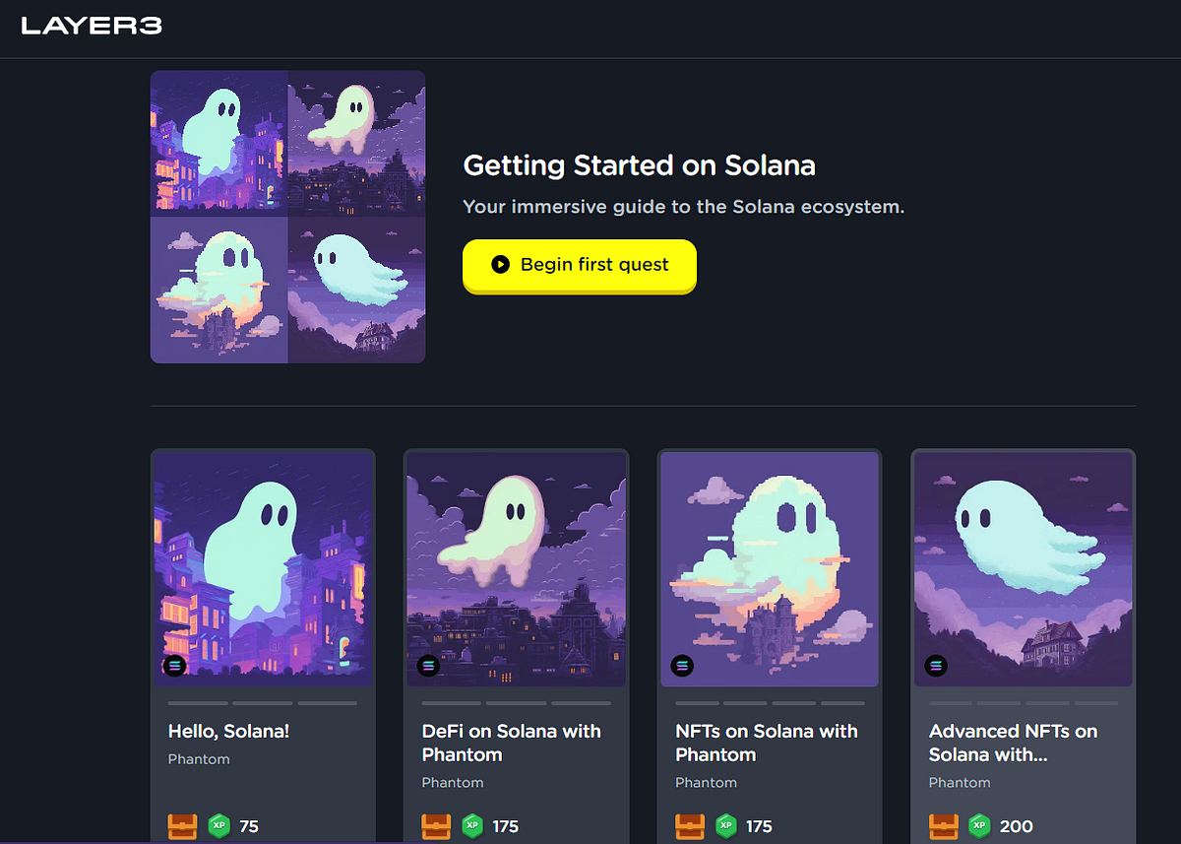Click Solana badge on NFTs on Solana card

(682, 666)
